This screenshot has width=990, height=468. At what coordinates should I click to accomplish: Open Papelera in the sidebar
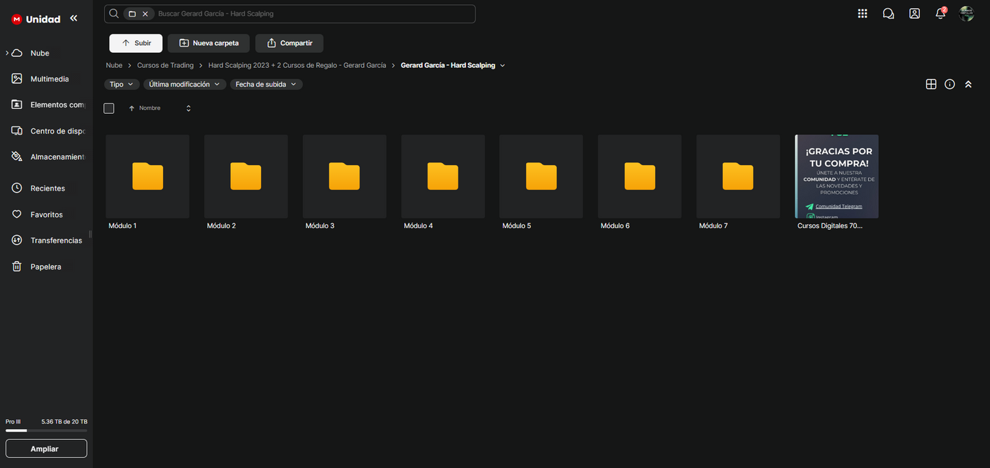[45, 267]
